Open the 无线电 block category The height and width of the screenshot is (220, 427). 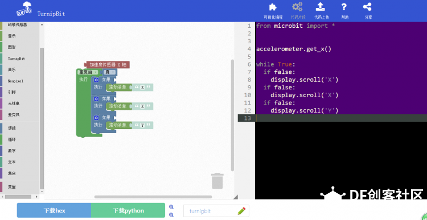[x=14, y=103]
